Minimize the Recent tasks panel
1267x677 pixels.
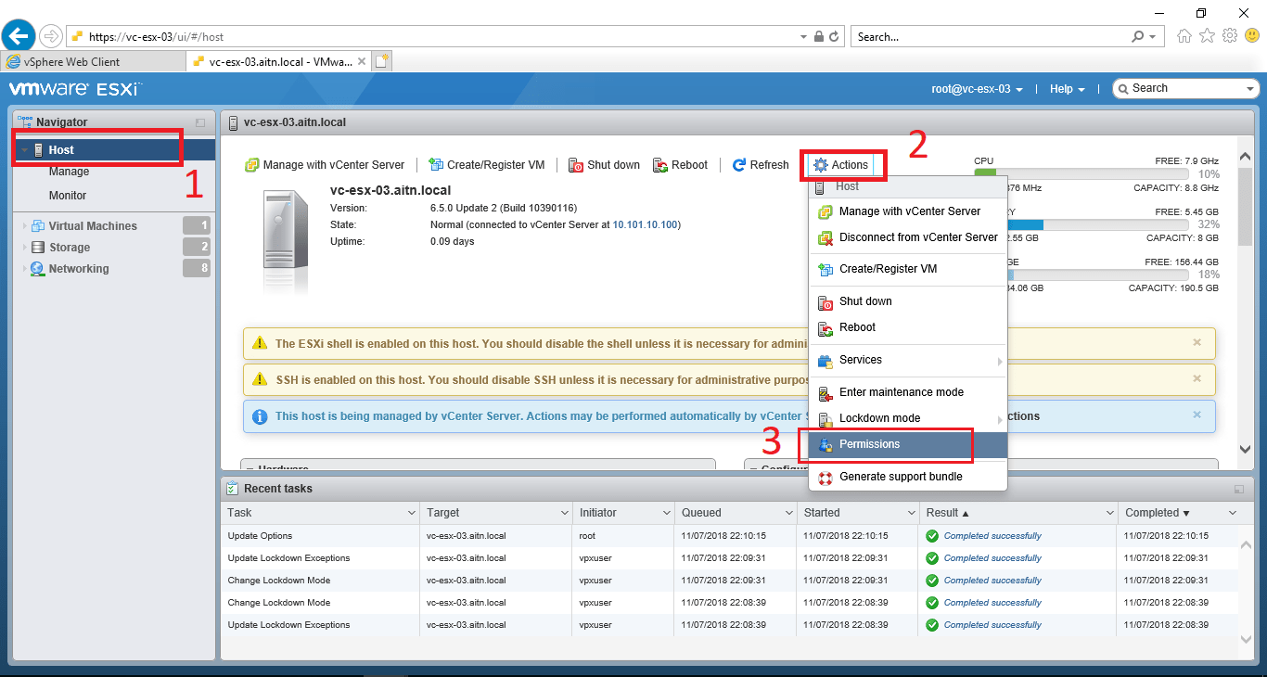click(1238, 489)
